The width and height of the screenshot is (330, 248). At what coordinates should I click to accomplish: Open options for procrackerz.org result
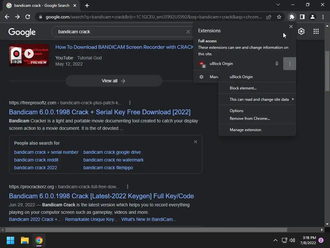[128, 187]
